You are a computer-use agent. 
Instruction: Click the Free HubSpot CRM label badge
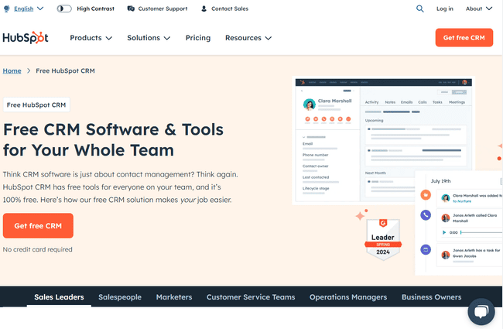[x=36, y=105]
